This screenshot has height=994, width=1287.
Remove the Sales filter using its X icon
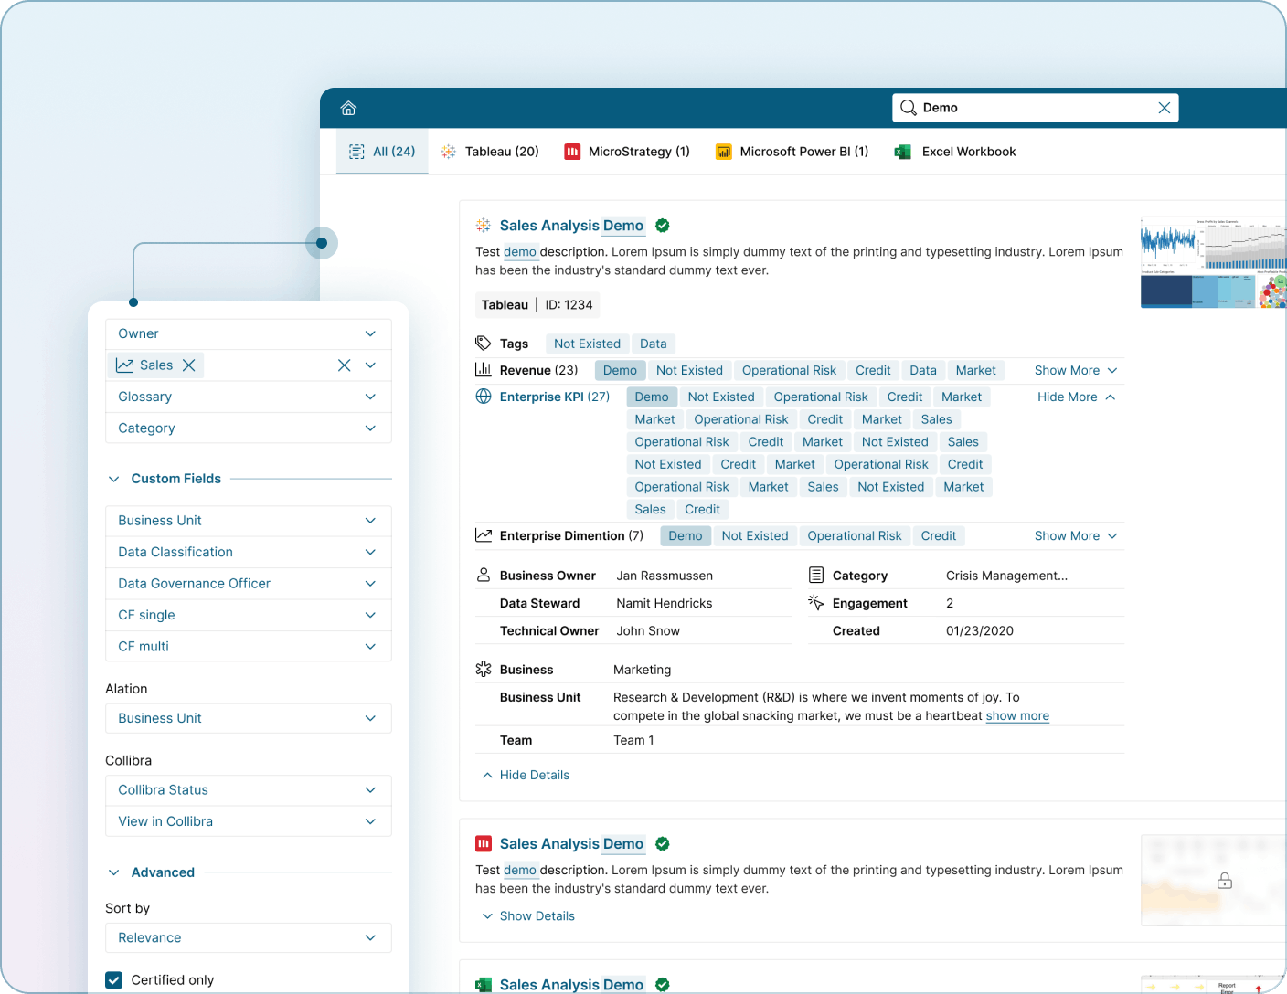tap(188, 365)
